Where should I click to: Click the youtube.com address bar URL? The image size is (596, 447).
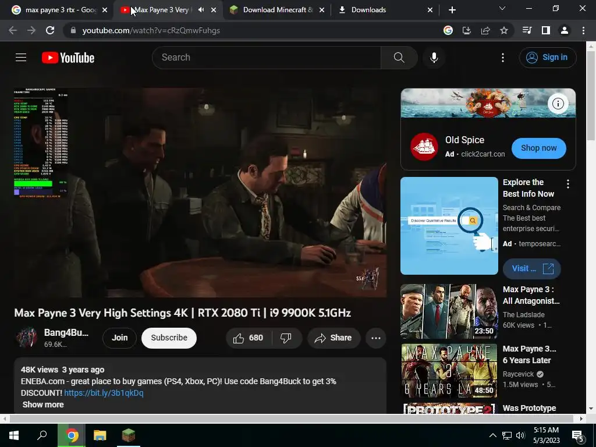point(151,30)
